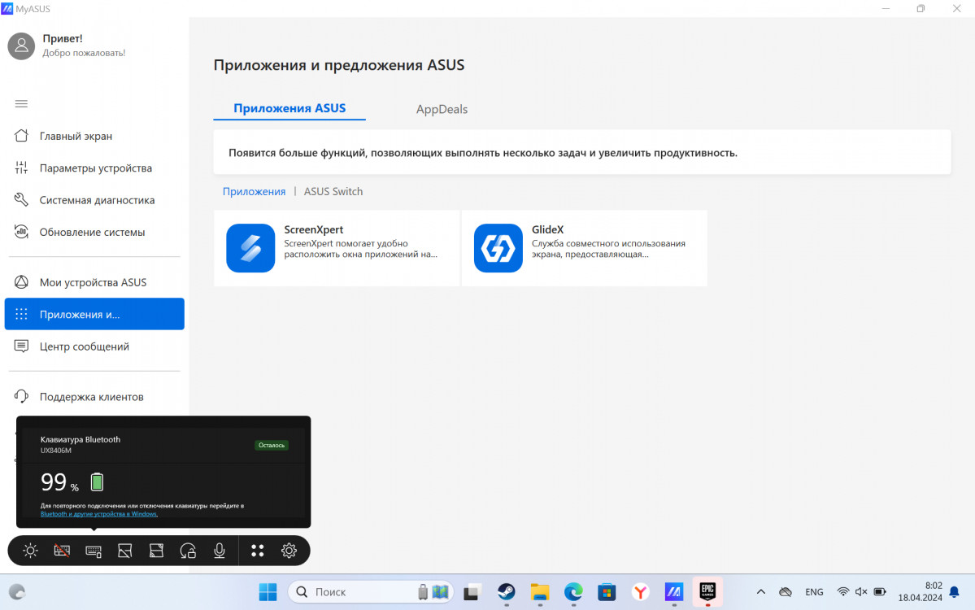Image resolution: width=975 pixels, height=610 pixels.
Task: Click the crossed-screen icon in ScreenXpert toolbar
Action: (125, 551)
